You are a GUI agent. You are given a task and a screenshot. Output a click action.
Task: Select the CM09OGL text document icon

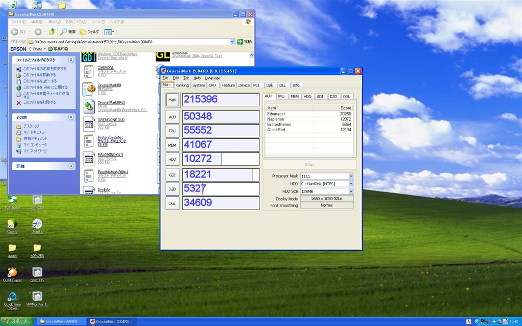click(x=89, y=71)
